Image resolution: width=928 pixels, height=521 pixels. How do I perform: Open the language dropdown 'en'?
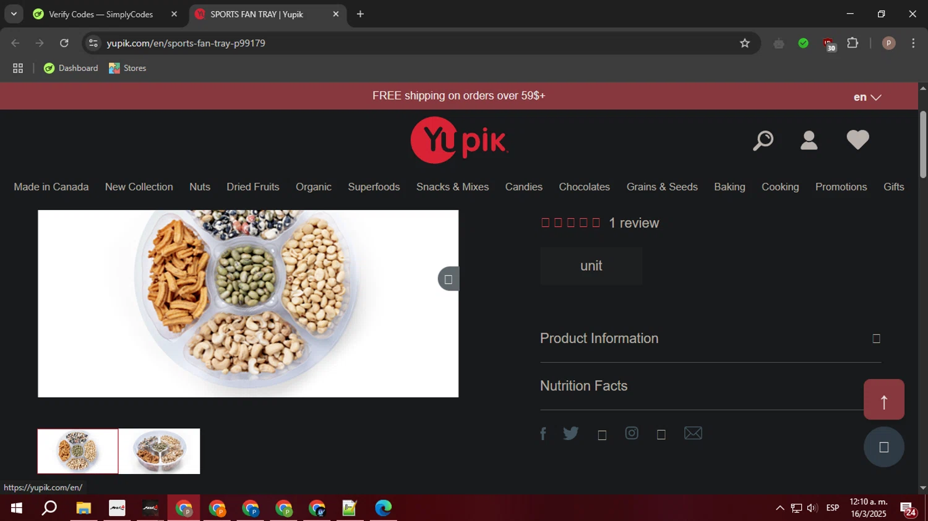pyautogui.click(x=867, y=97)
